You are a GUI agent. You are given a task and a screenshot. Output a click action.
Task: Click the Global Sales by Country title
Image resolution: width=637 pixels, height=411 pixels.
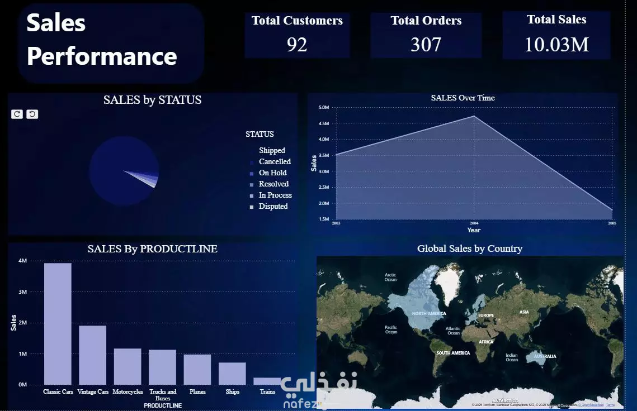470,248
